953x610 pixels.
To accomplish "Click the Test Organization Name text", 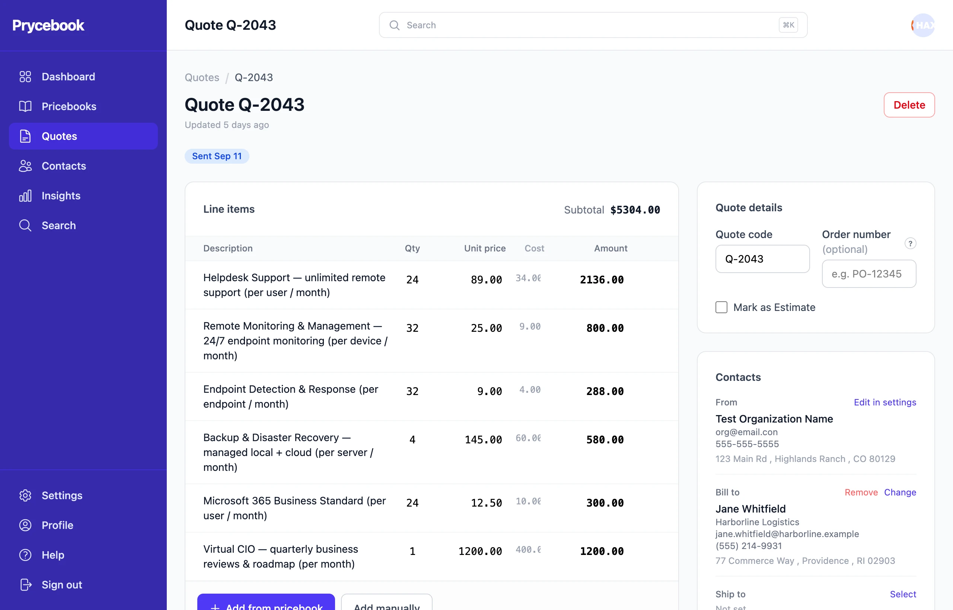I will point(774,419).
